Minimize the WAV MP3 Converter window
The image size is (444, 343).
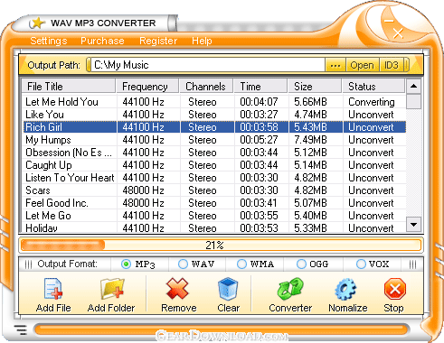coord(389,21)
